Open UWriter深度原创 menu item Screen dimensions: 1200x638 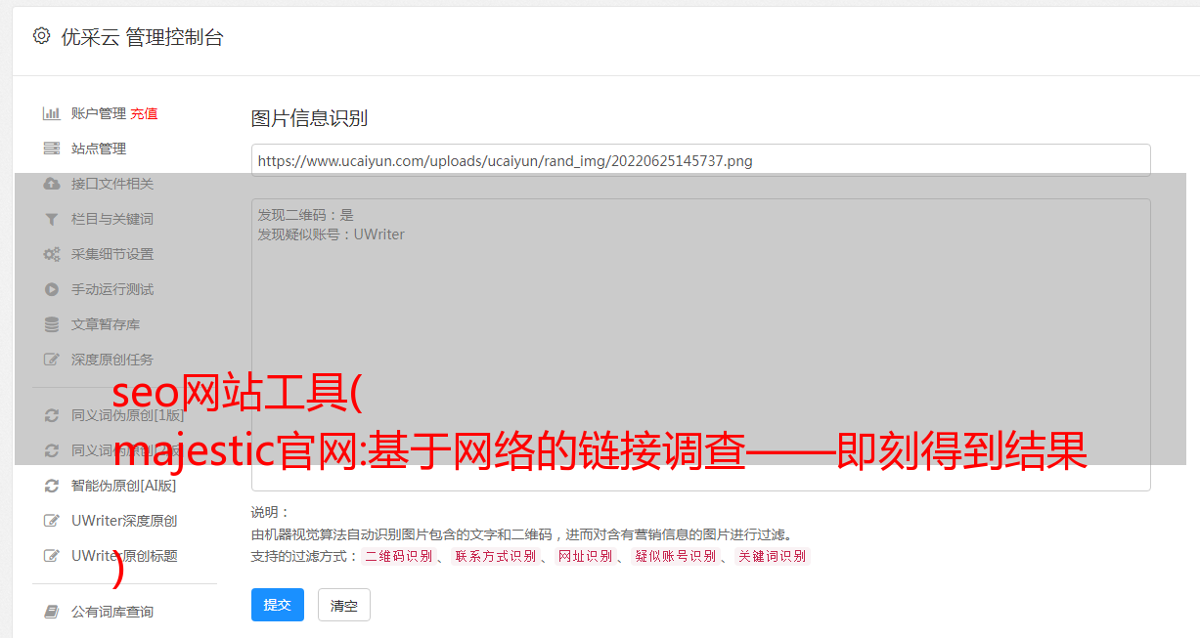pyautogui.click(x=124, y=521)
